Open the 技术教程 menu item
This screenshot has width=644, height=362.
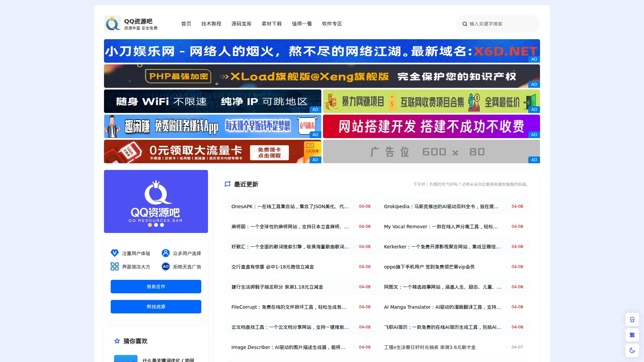[211, 24]
